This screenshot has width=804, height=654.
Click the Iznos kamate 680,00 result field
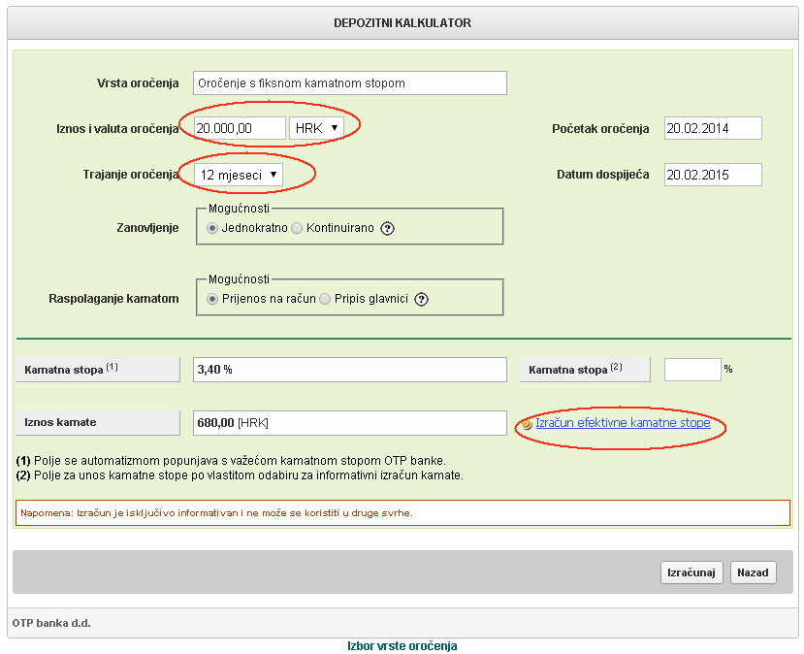pyautogui.click(x=349, y=423)
